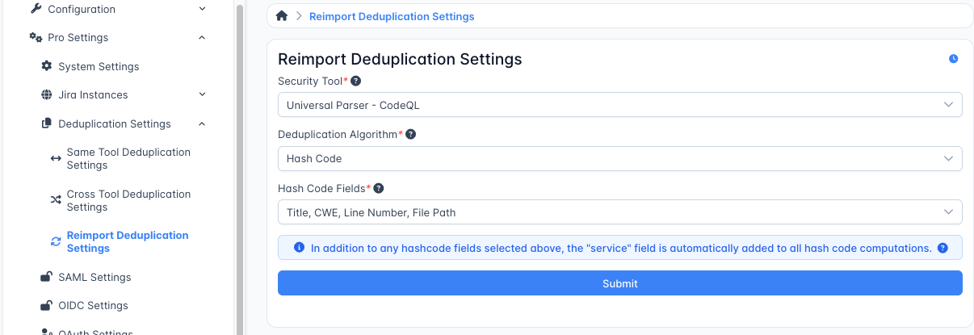Click the clock history icon
Viewport: 974px width, 335px height.
[x=954, y=59]
